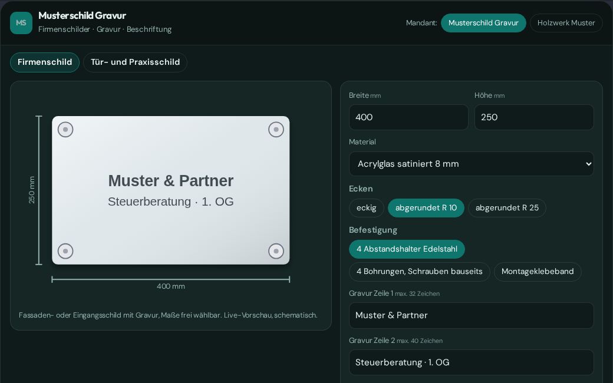Focus the Gravur Zeile 2 field
This screenshot has width=613, height=383.
tap(472, 363)
